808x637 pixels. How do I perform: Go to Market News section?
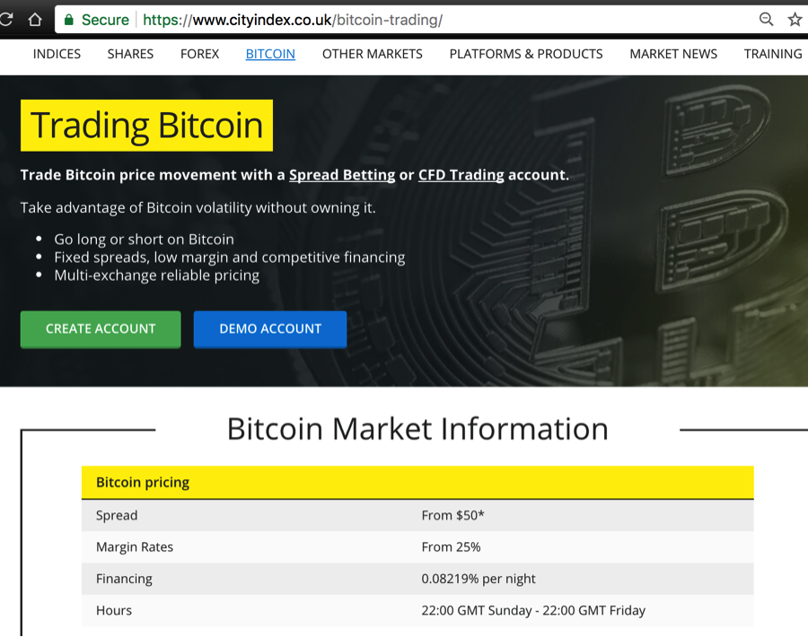(673, 54)
